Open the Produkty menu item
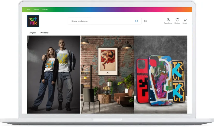 click(44, 33)
